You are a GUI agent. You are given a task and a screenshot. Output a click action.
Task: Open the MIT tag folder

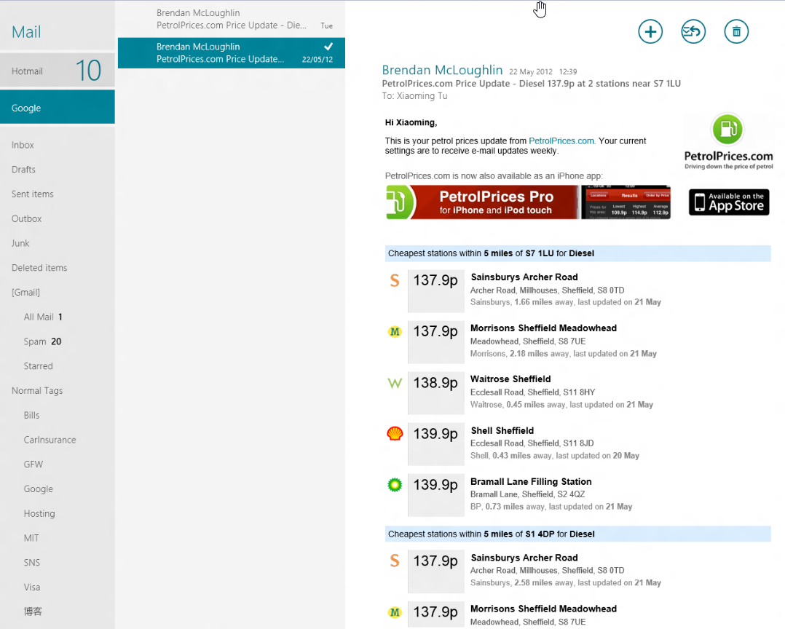click(x=31, y=537)
